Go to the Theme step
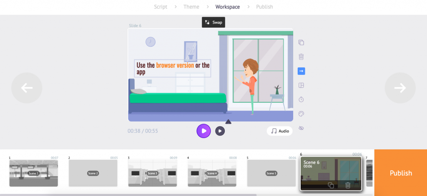Viewport: 427px width, 196px height. [191, 7]
